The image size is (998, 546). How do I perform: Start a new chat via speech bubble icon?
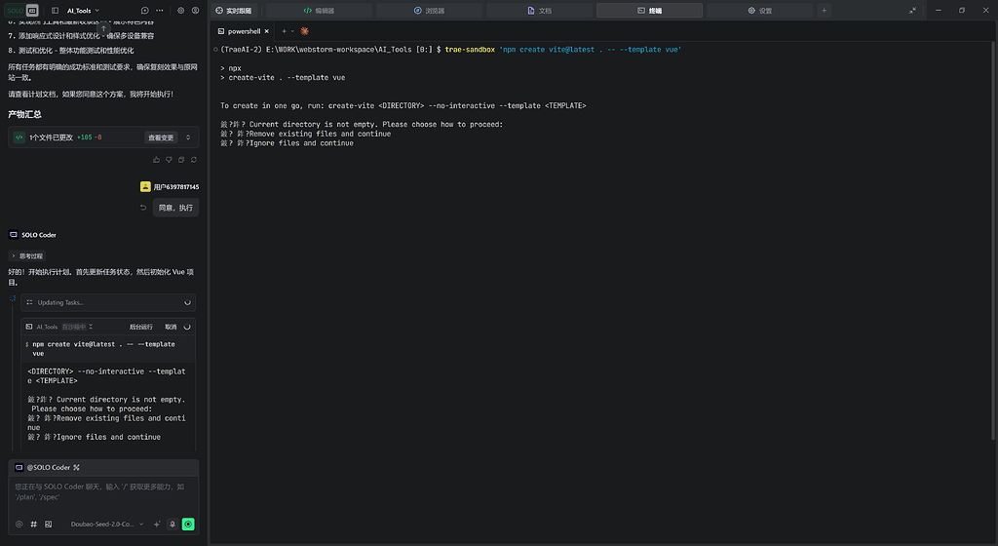click(x=144, y=10)
